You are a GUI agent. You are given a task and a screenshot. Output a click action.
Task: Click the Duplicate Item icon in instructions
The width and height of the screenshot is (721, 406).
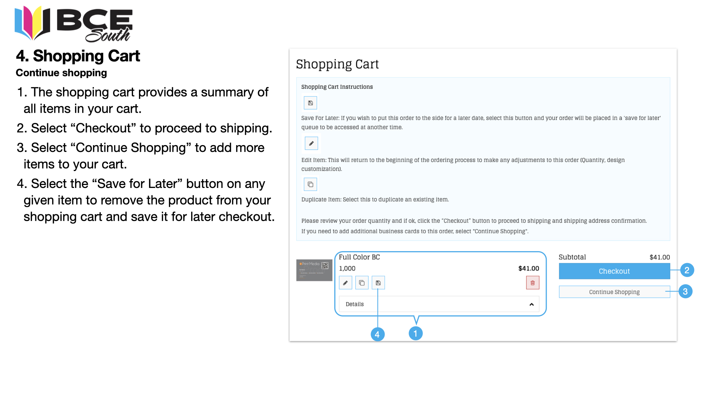[x=310, y=184]
